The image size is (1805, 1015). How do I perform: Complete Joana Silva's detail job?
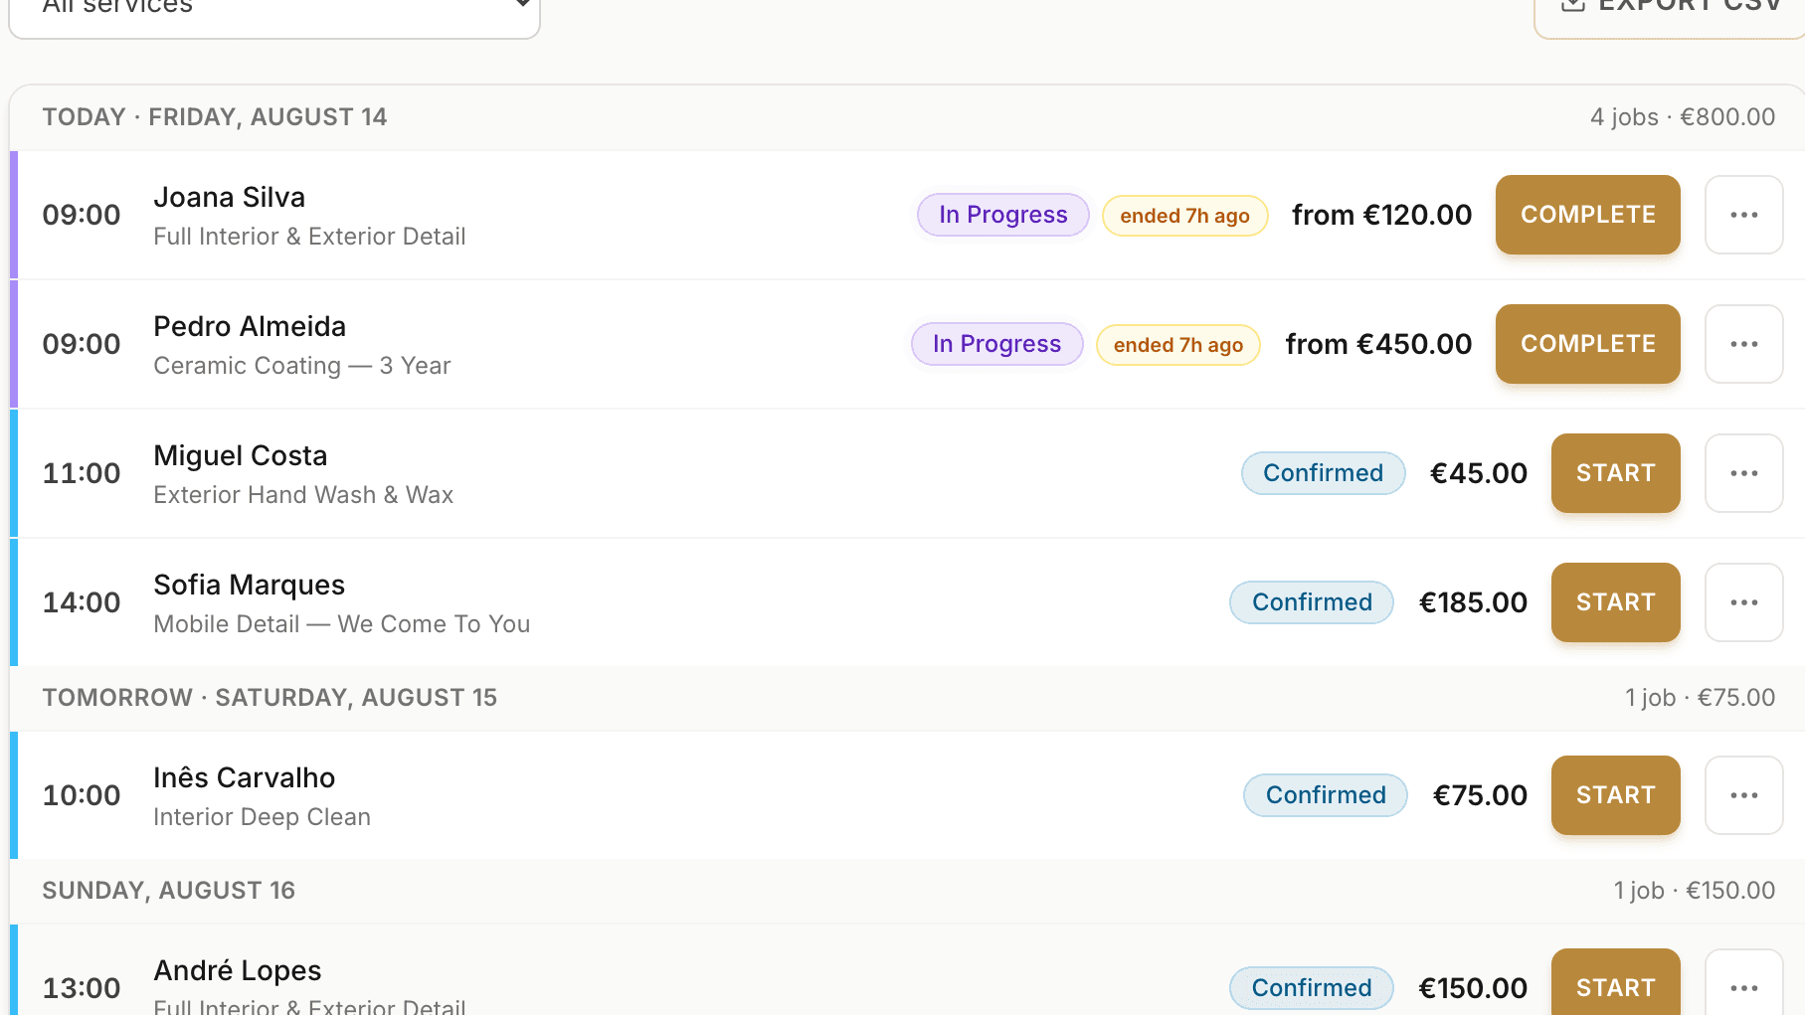pyautogui.click(x=1587, y=215)
